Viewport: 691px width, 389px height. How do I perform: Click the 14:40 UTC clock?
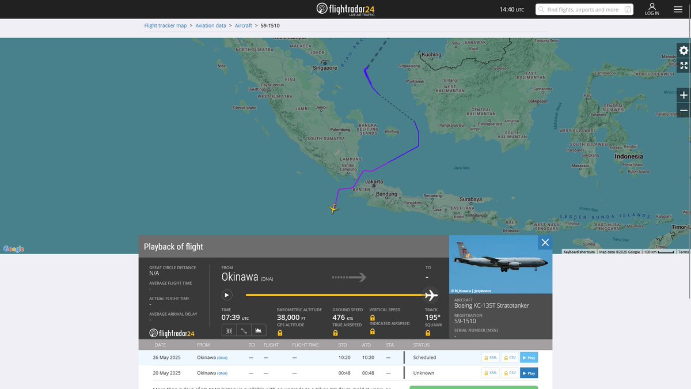511,9
